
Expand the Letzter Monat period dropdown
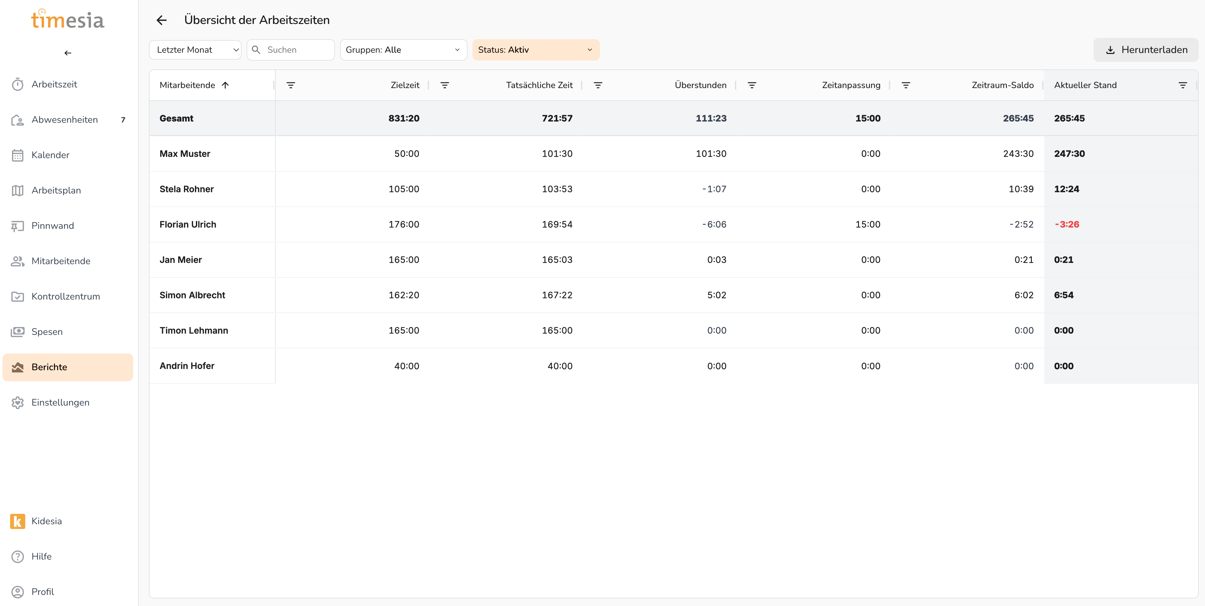(195, 50)
